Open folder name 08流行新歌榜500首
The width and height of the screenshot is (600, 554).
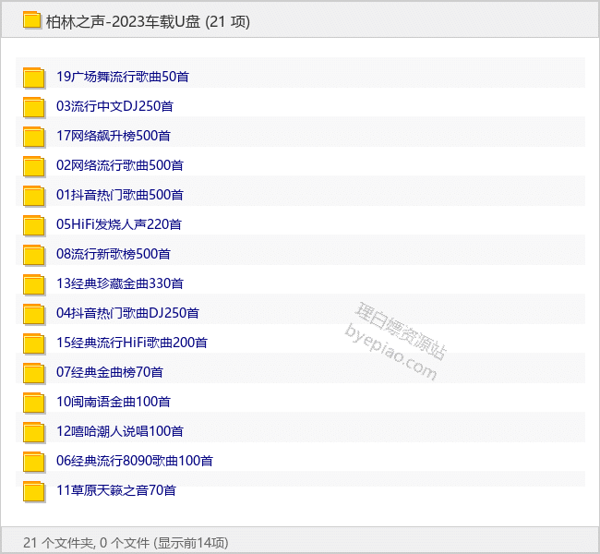click(x=114, y=254)
